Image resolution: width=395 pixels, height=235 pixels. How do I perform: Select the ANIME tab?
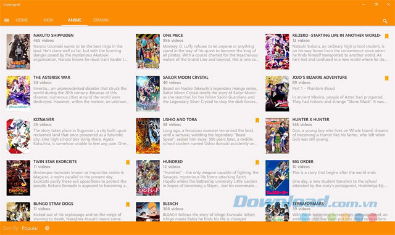pos(74,20)
